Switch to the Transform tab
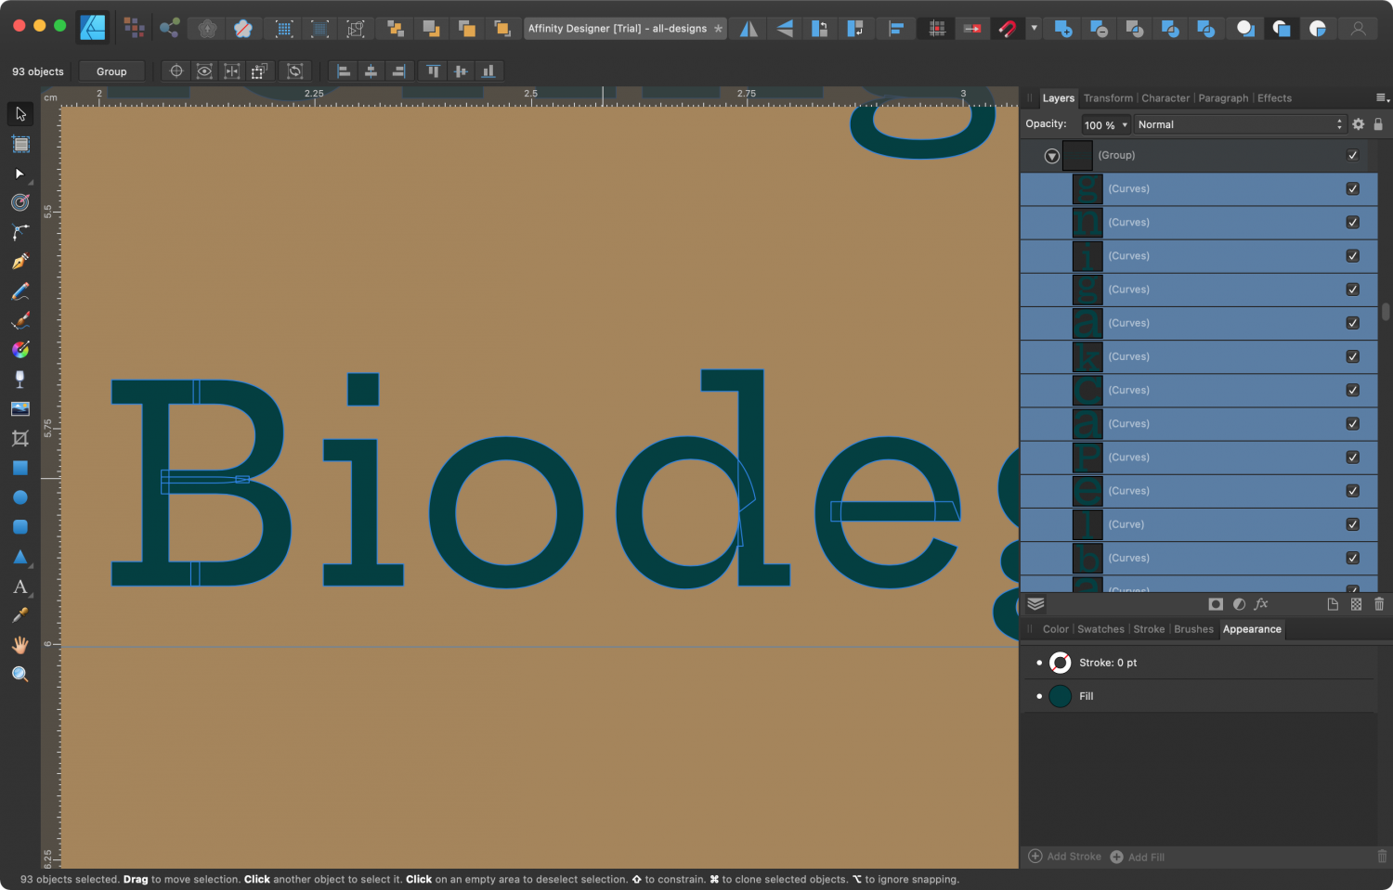The width and height of the screenshot is (1393, 890). point(1108,98)
